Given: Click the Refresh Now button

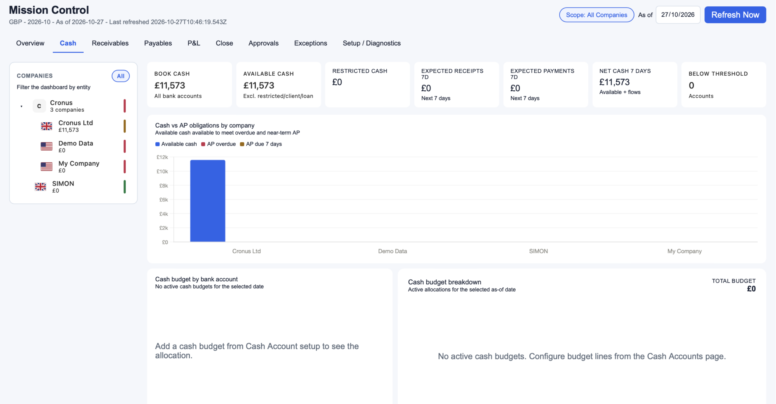Looking at the screenshot, I should pyautogui.click(x=735, y=15).
